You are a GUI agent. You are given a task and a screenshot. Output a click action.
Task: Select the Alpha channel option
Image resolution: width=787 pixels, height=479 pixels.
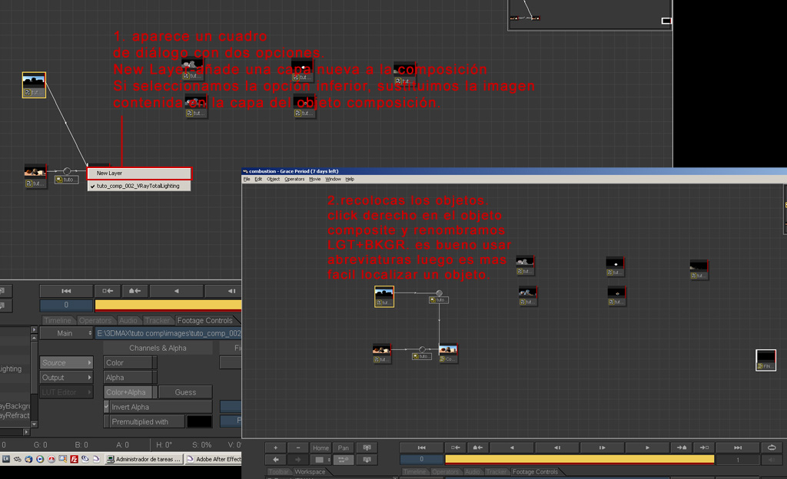130,377
